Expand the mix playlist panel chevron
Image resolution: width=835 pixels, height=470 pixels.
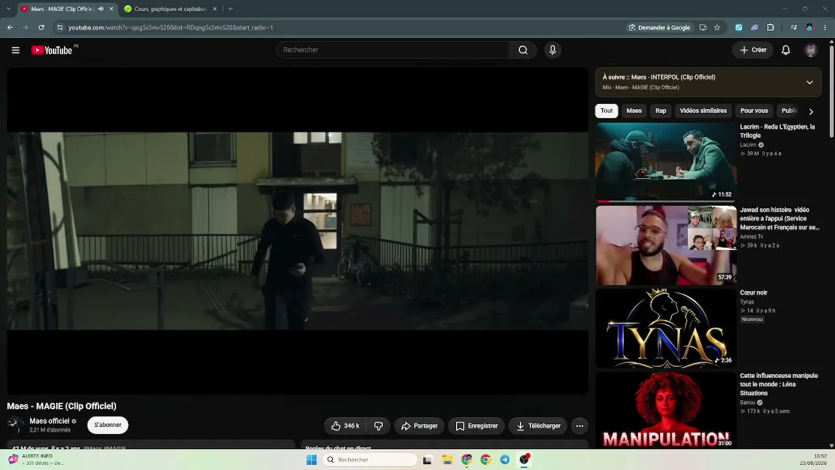[x=810, y=82]
